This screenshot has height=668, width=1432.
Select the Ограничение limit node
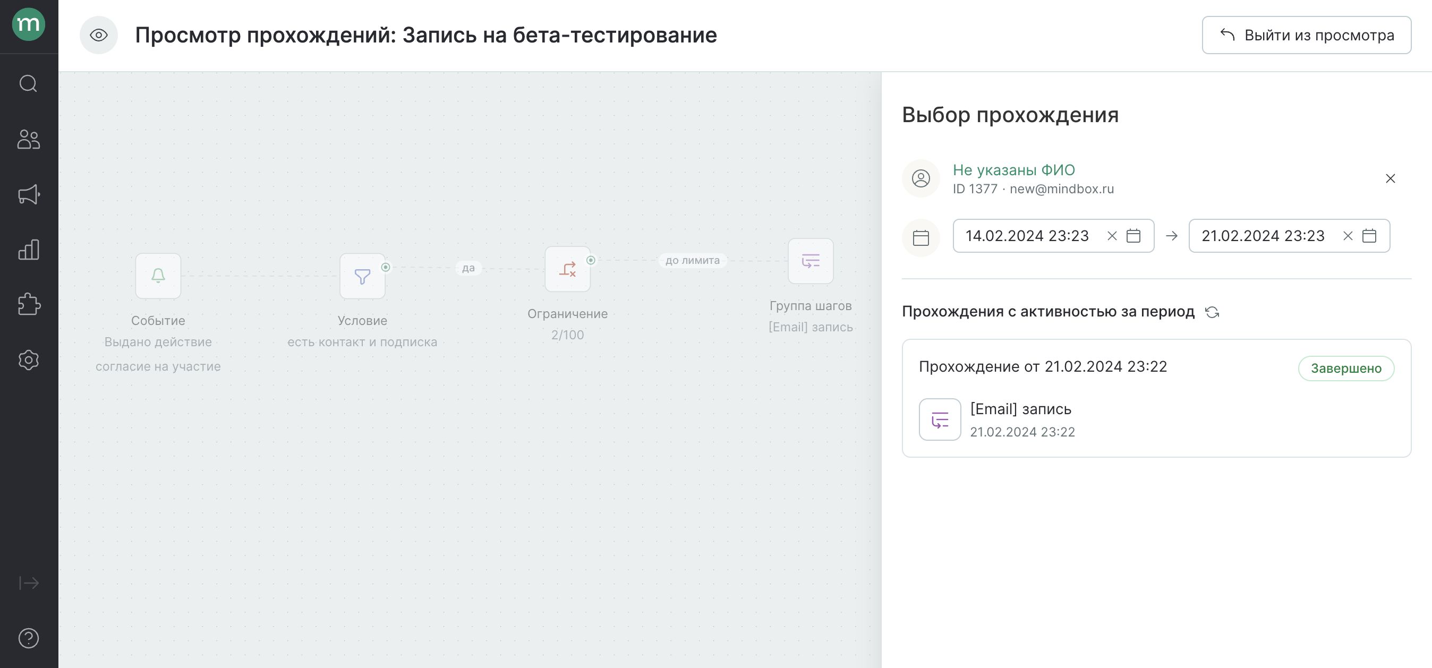pyautogui.click(x=567, y=269)
